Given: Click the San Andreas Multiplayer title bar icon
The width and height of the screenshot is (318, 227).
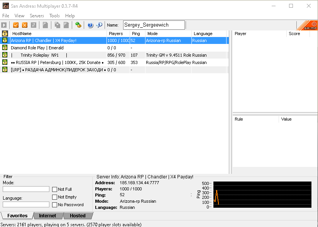Looking at the screenshot, I should 6,6.
